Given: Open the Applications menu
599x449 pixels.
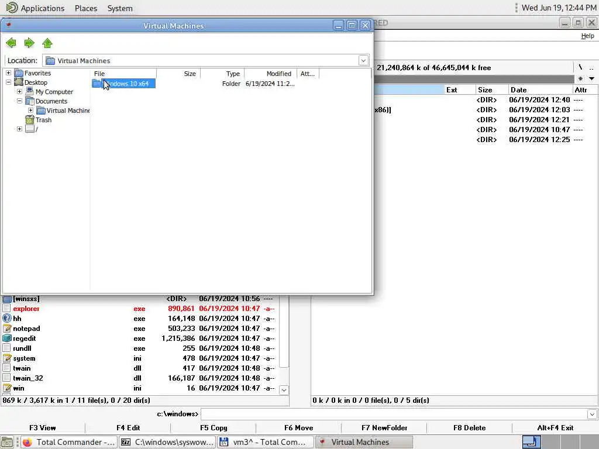Looking at the screenshot, I should pyautogui.click(x=42, y=8).
